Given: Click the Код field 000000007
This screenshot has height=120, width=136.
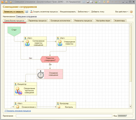Looking at the screenshot, I should tap(125, 116).
